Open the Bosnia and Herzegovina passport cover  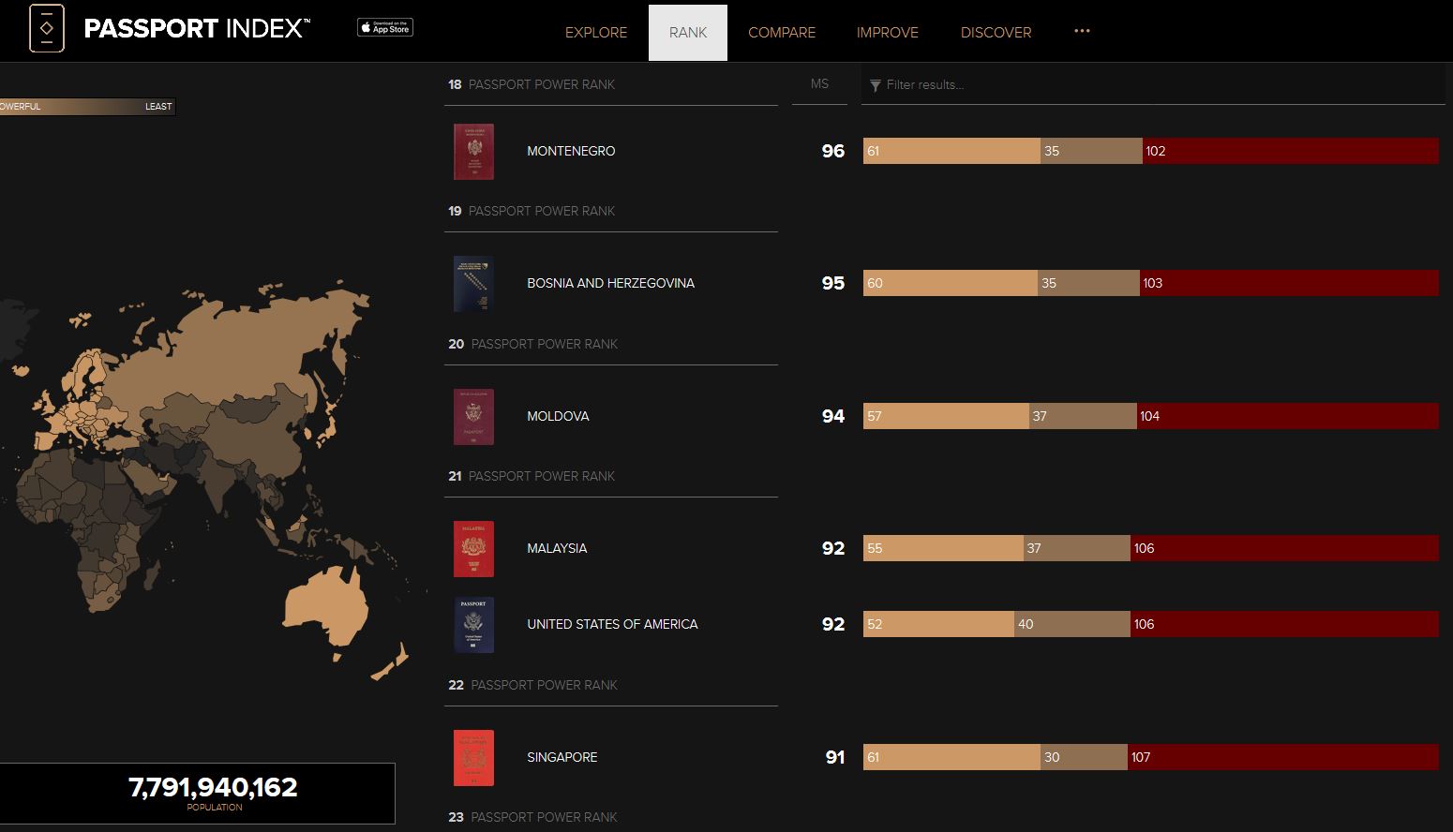click(473, 284)
